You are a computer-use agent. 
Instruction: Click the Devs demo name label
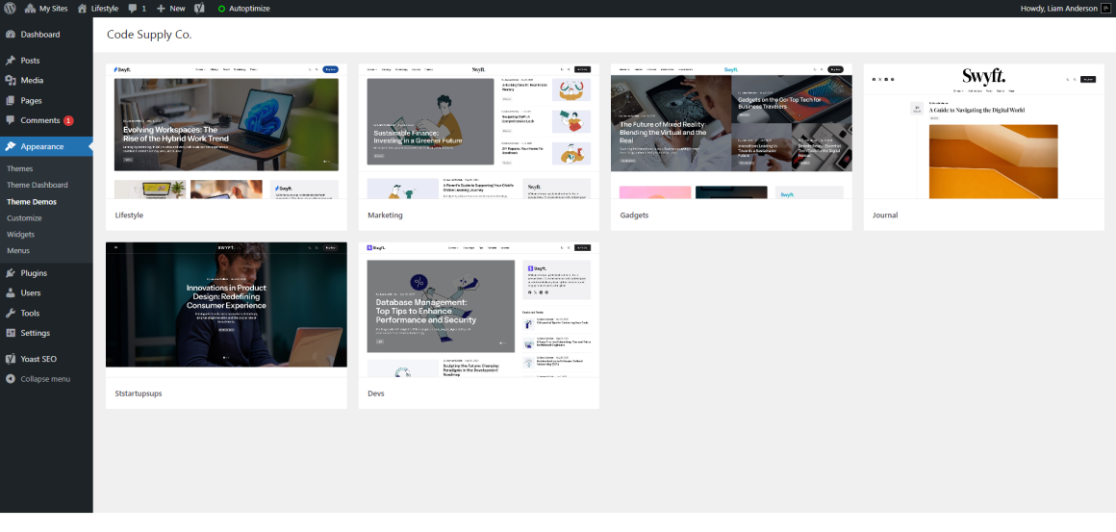click(376, 393)
